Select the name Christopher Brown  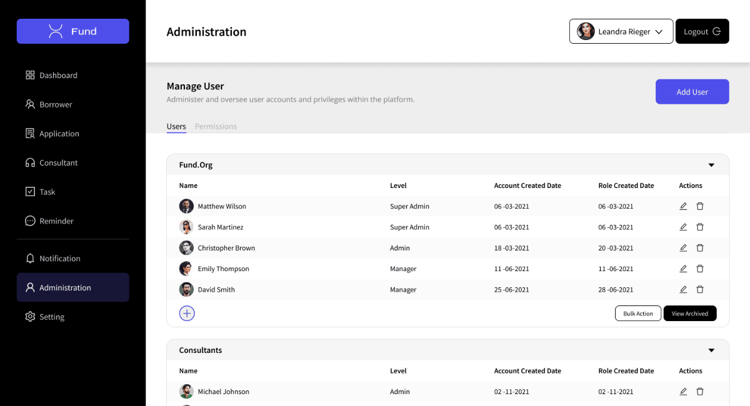tap(226, 248)
